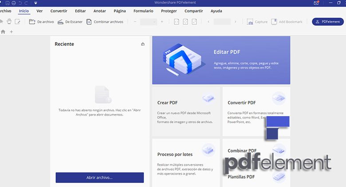Go to next page arrow
Image resolution: width=346 pixels, height=187 pixels.
click(x=236, y=22)
